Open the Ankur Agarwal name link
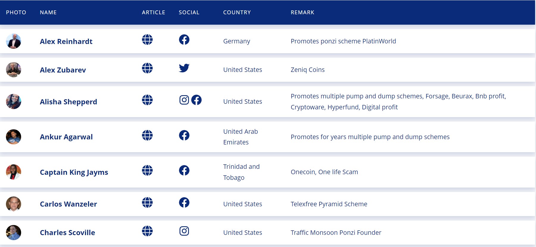536x247 pixels. click(x=66, y=137)
